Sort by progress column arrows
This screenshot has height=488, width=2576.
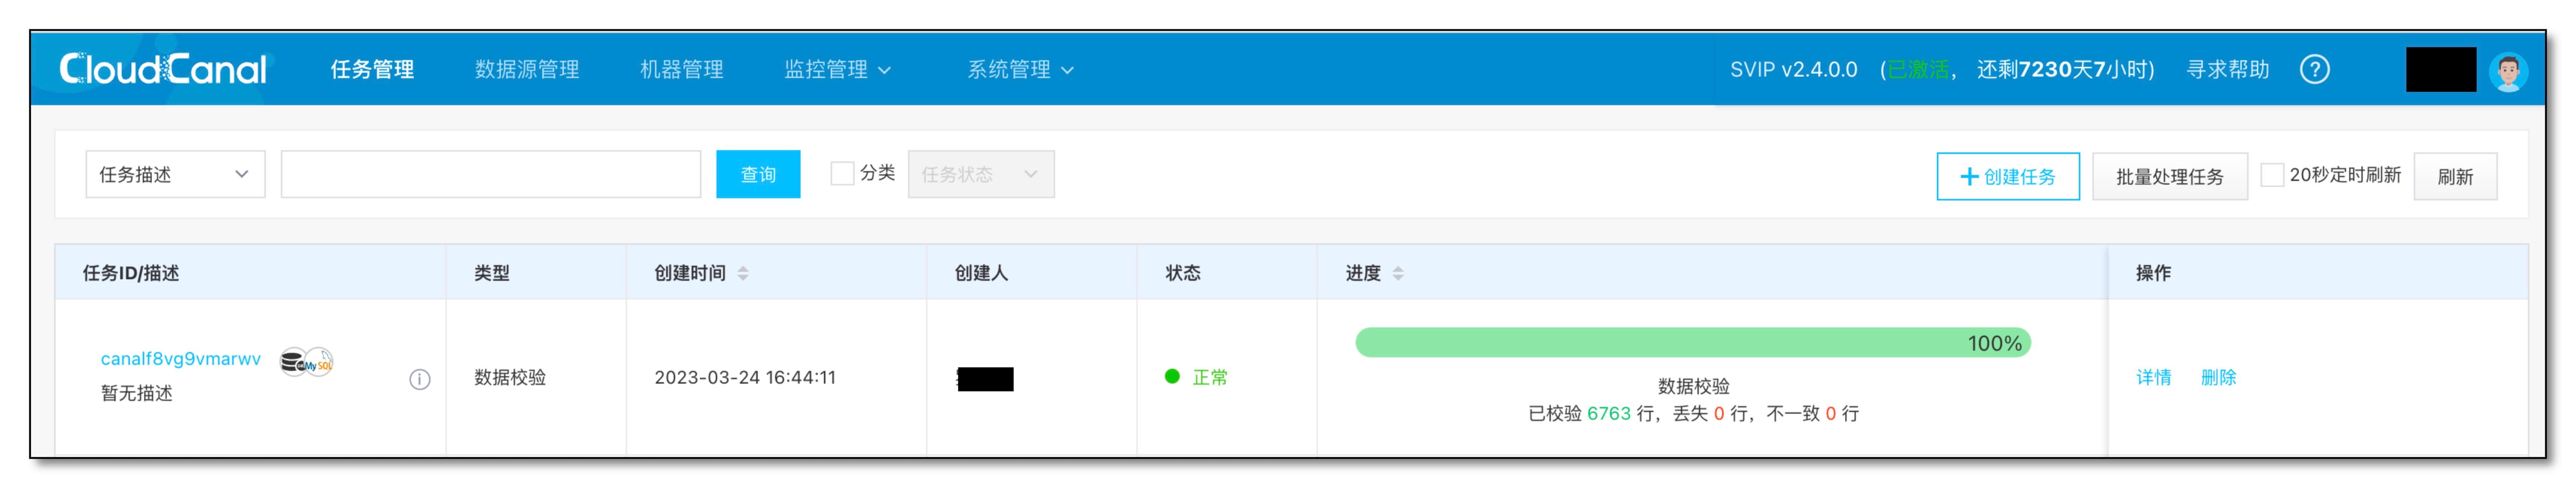click(1398, 273)
